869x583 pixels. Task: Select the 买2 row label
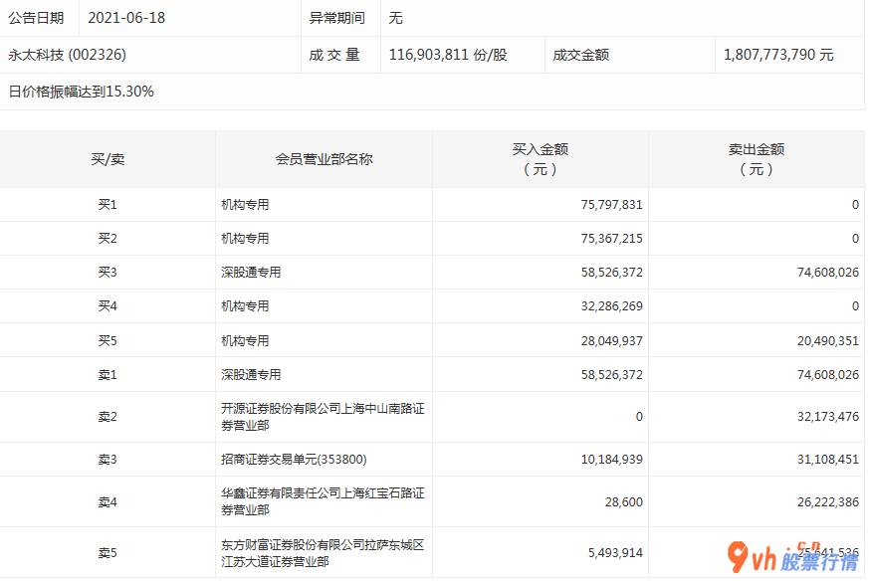click(108, 238)
